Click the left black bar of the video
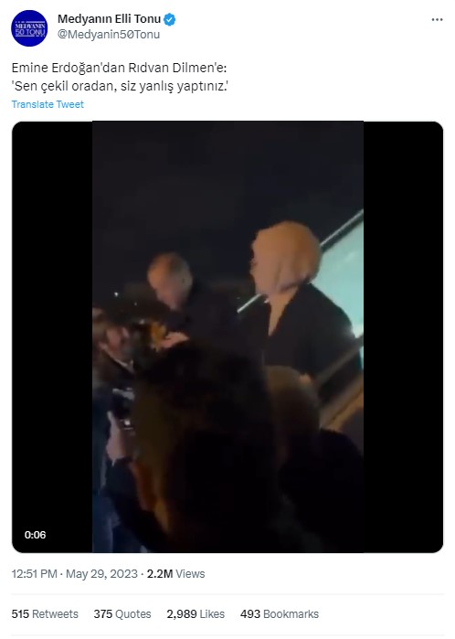This screenshot has height=639, width=455. coord(52,336)
